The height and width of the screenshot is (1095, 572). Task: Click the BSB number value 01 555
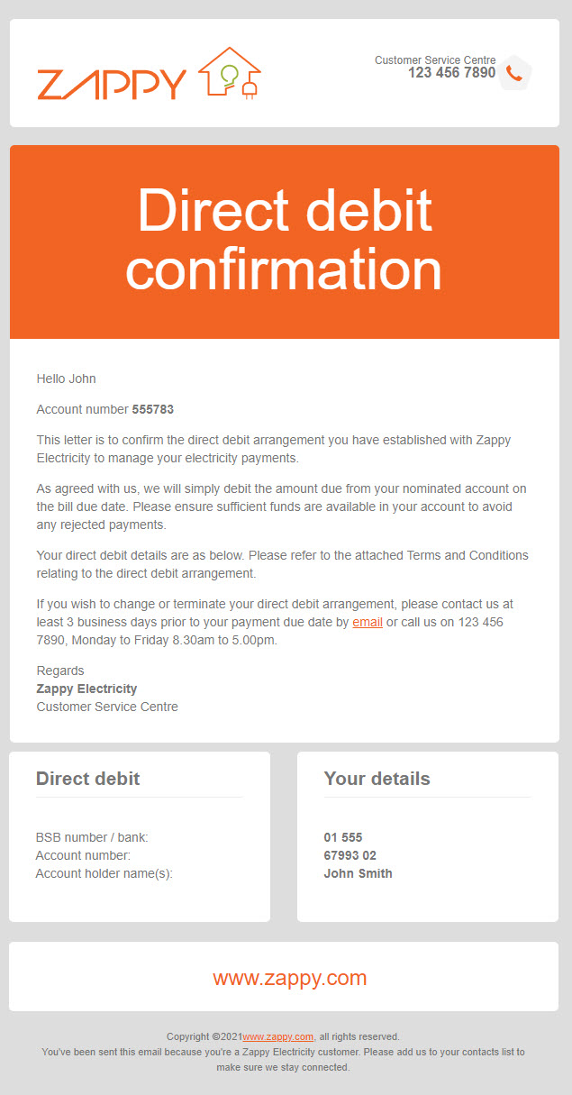343,837
